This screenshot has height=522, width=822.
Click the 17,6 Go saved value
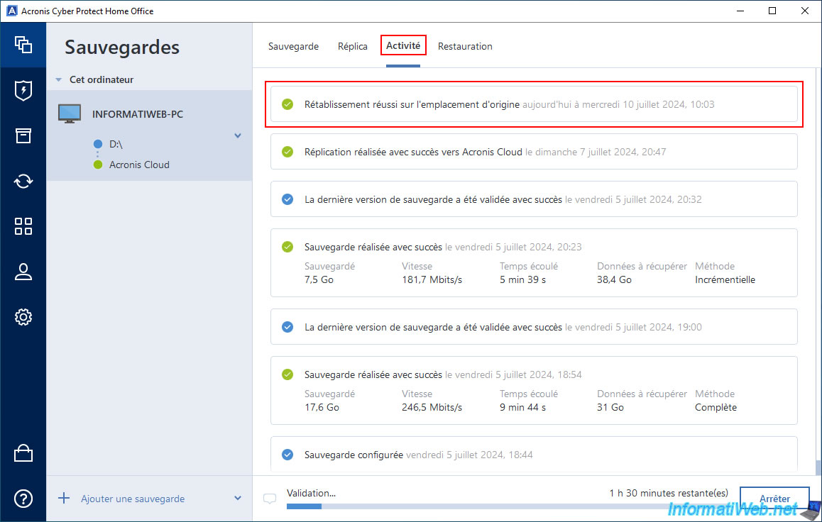322,407
